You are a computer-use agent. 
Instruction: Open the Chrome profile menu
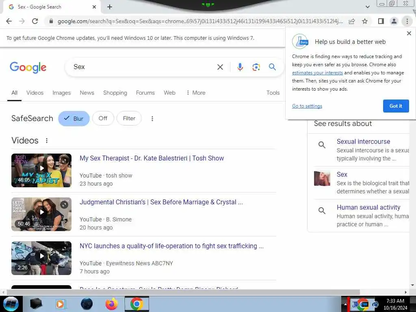tap(394, 21)
